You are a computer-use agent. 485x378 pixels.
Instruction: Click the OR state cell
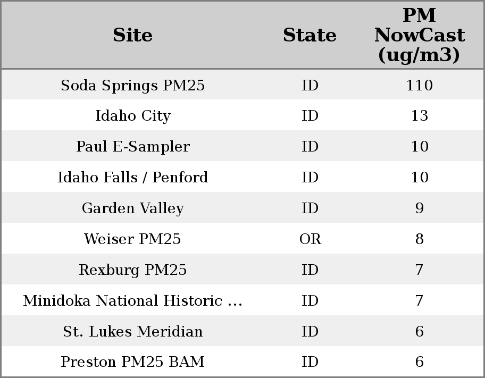pos(310,239)
